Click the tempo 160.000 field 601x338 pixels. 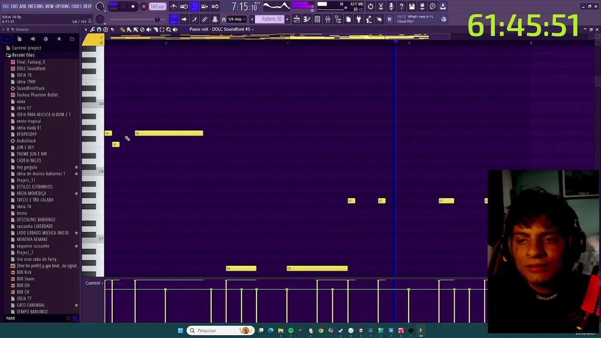click(x=158, y=7)
